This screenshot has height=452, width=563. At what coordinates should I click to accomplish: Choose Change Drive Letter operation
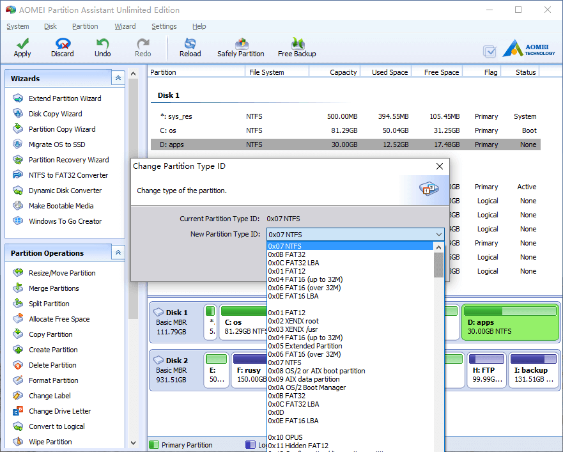pos(60,411)
